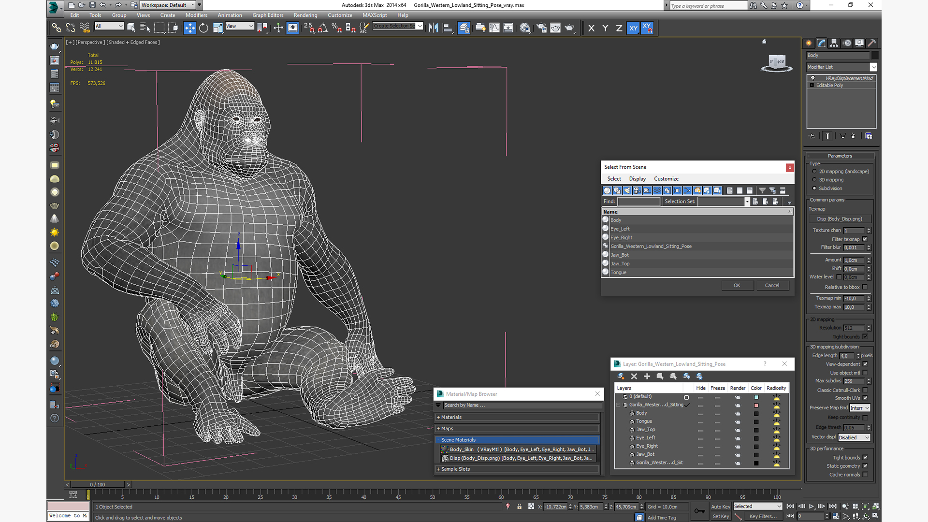Click the Body object color swatch beside name field
The height and width of the screenshot is (522, 928).
pos(875,56)
